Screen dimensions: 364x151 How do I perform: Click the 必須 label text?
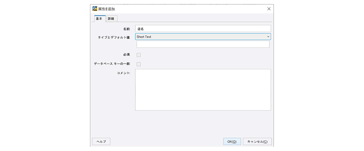pyautogui.click(x=127, y=55)
